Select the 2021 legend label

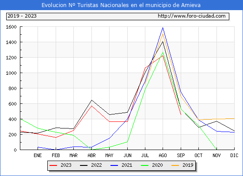127,165
